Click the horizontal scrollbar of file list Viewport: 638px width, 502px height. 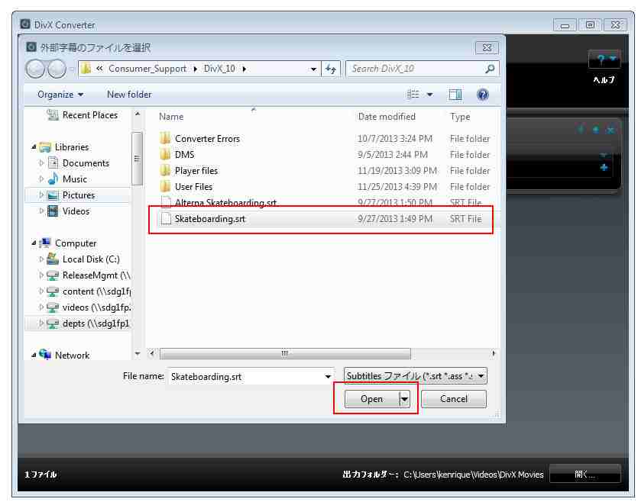[x=285, y=354]
